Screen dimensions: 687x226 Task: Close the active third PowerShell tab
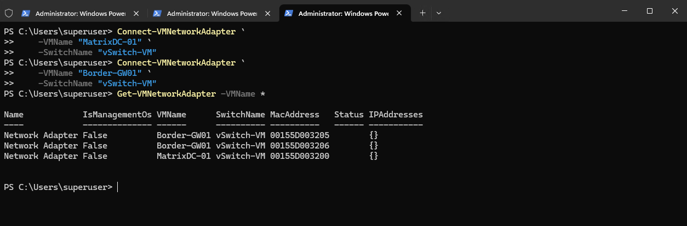pos(399,13)
